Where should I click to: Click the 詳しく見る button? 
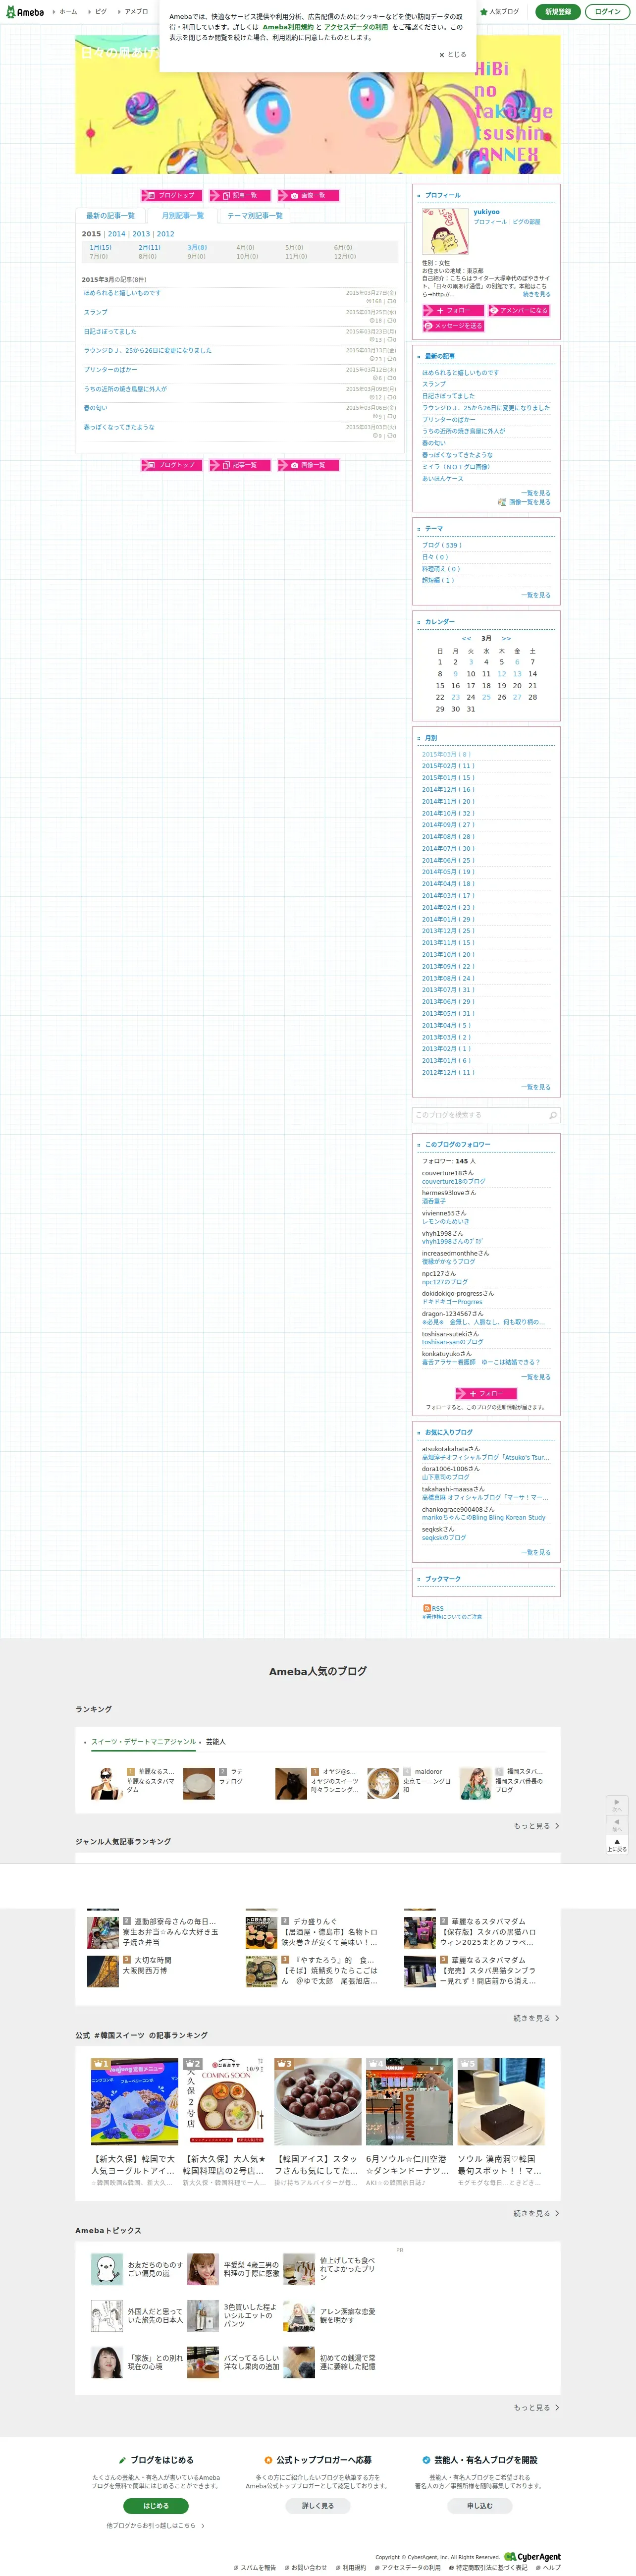318,2506
